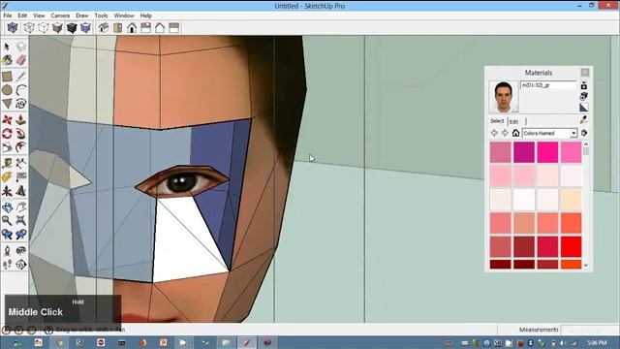Pick the Sample Paint eyedropper
Screen dimensions: 620x349
tap(583, 119)
